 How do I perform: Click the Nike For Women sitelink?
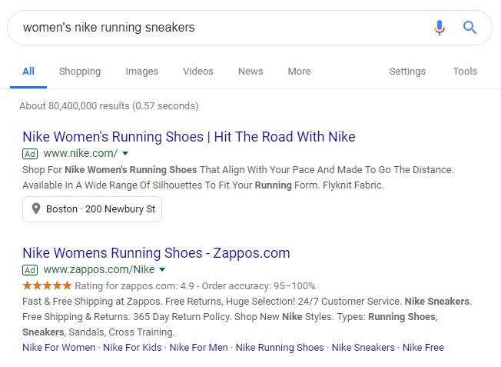(x=58, y=348)
